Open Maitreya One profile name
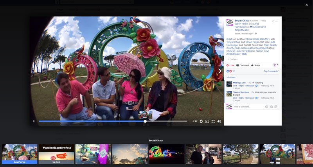Screen dimensions: 313x167 point(239,83)
